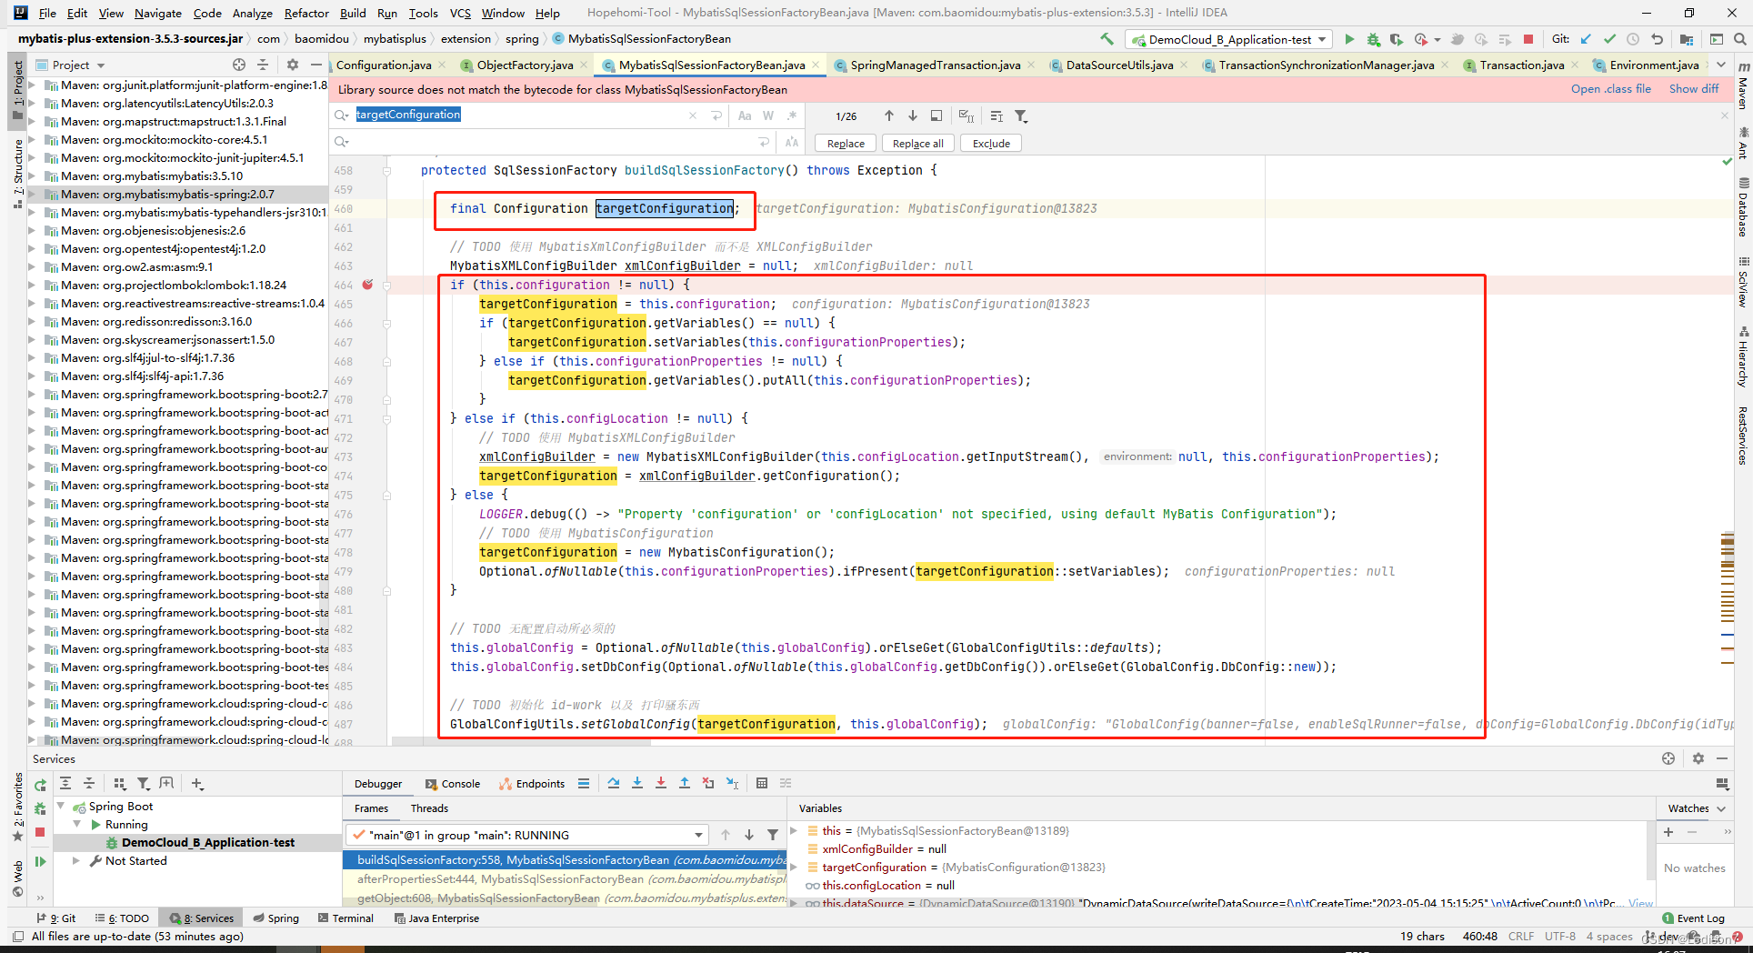This screenshot has height=953, width=1753.
Task: Update project with the Git blue arrow icon
Action: click(1586, 39)
